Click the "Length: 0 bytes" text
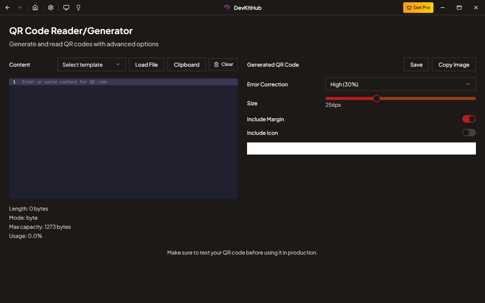Image resolution: width=485 pixels, height=303 pixels. (x=29, y=209)
